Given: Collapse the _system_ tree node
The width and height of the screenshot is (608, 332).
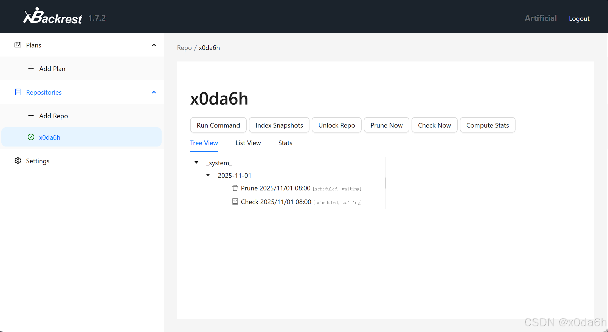Looking at the screenshot, I should pyautogui.click(x=196, y=162).
